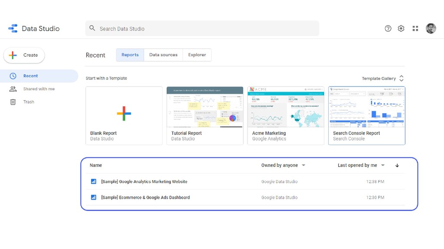Open the help question mark icon
The image size is (444, 249).
pos(388,29)
